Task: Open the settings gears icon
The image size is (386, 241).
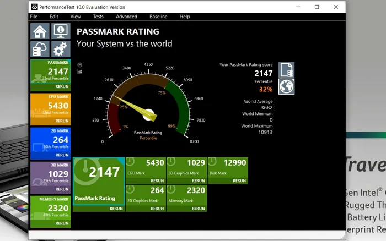Action: click(x=61, y=49)
